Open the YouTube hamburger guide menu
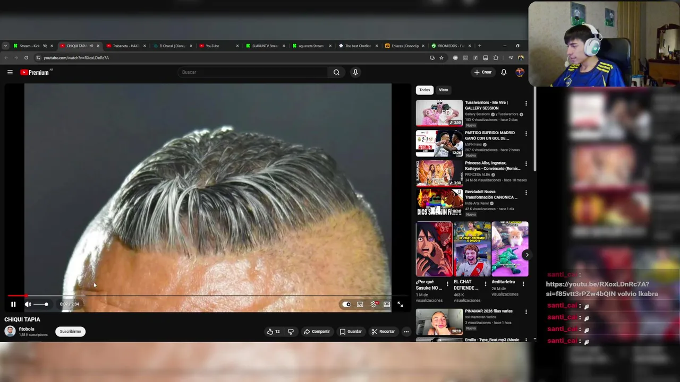The width and height of the screenshot is (680, 382). click(10, 72)
